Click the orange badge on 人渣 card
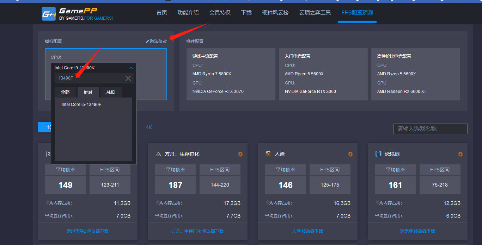The image size is (482, 245). point(350,154)
